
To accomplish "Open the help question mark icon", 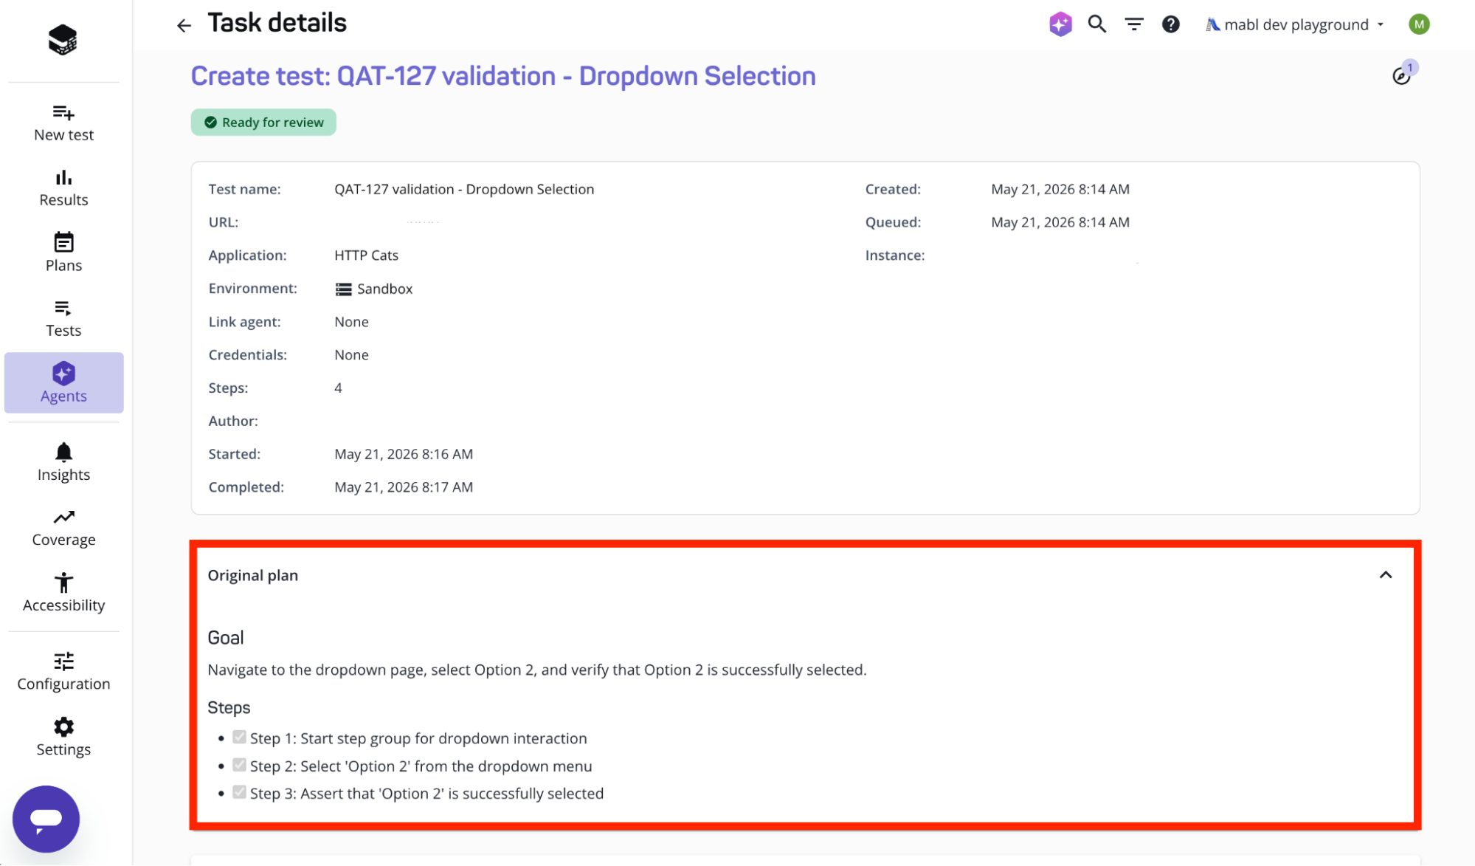I will click(x=1170, y=24).
